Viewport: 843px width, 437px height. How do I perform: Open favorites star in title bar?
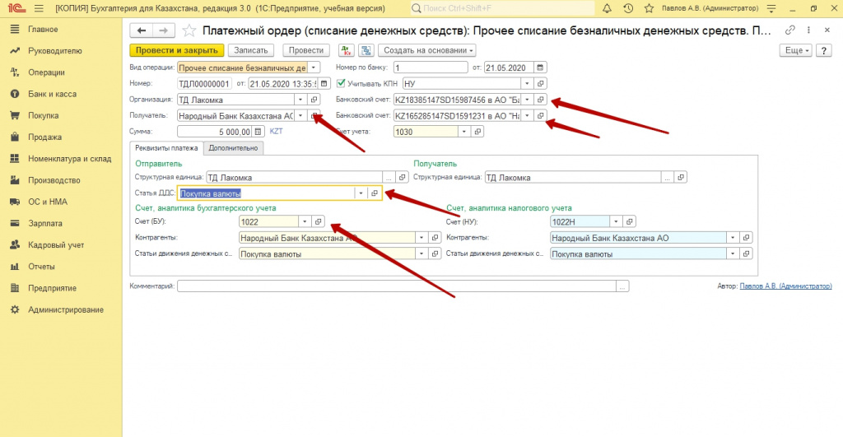[x=649, y=8]
